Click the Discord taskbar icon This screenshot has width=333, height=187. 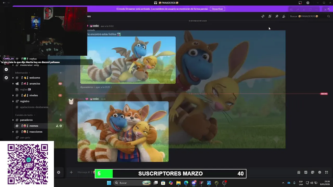(194, 183)
